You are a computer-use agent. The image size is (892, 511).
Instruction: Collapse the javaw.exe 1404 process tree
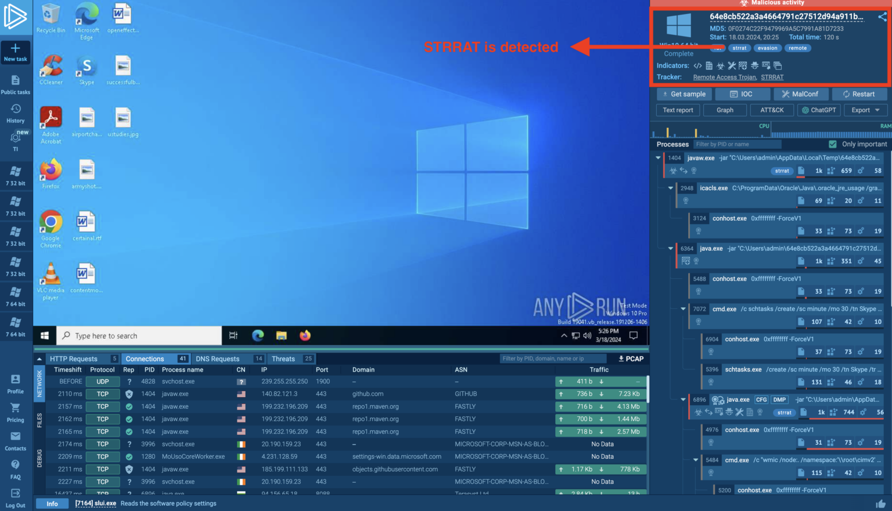coord(658,158)
